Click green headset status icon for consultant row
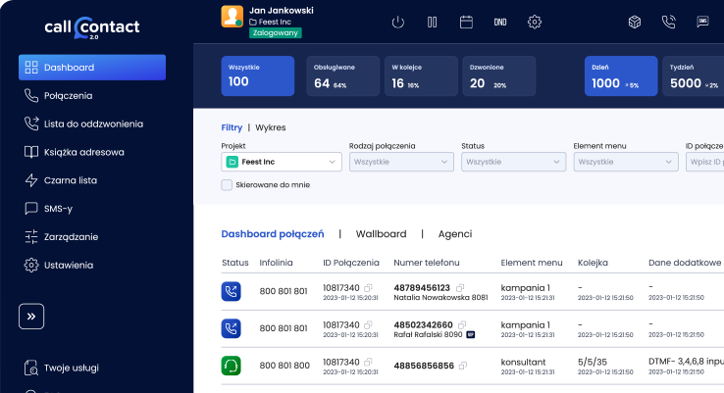 pos(232,366)
